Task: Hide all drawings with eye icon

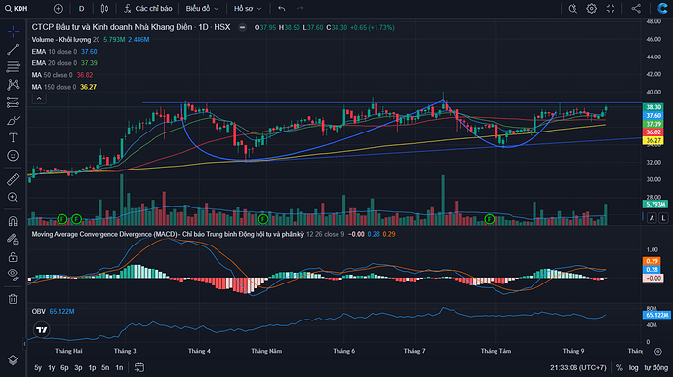Action: [x=13, y=275]
